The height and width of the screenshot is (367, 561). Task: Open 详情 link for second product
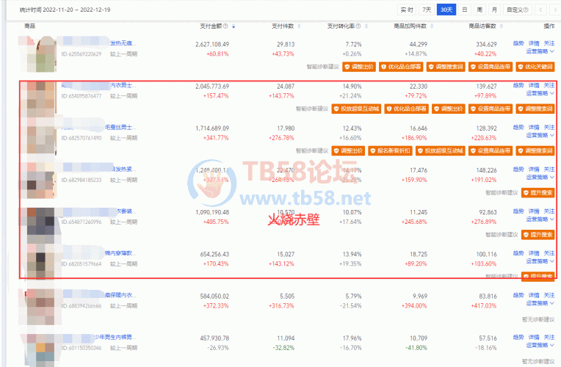pyautogui.click(x=534, y=85)
